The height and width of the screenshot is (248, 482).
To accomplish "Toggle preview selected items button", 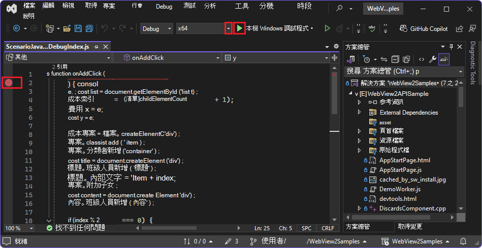I will [x=444, y=59].
